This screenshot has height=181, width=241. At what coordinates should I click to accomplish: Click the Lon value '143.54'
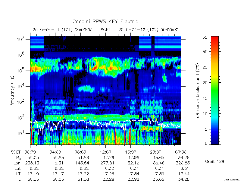point(82,163)
